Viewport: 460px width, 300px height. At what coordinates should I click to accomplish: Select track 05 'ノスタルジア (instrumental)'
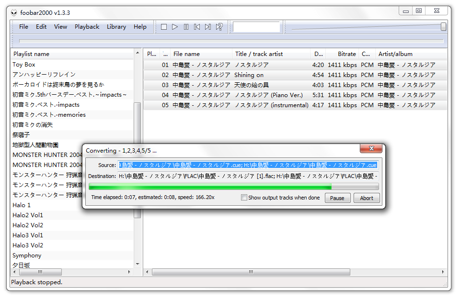pyautogui.click(x=295, y=105)
